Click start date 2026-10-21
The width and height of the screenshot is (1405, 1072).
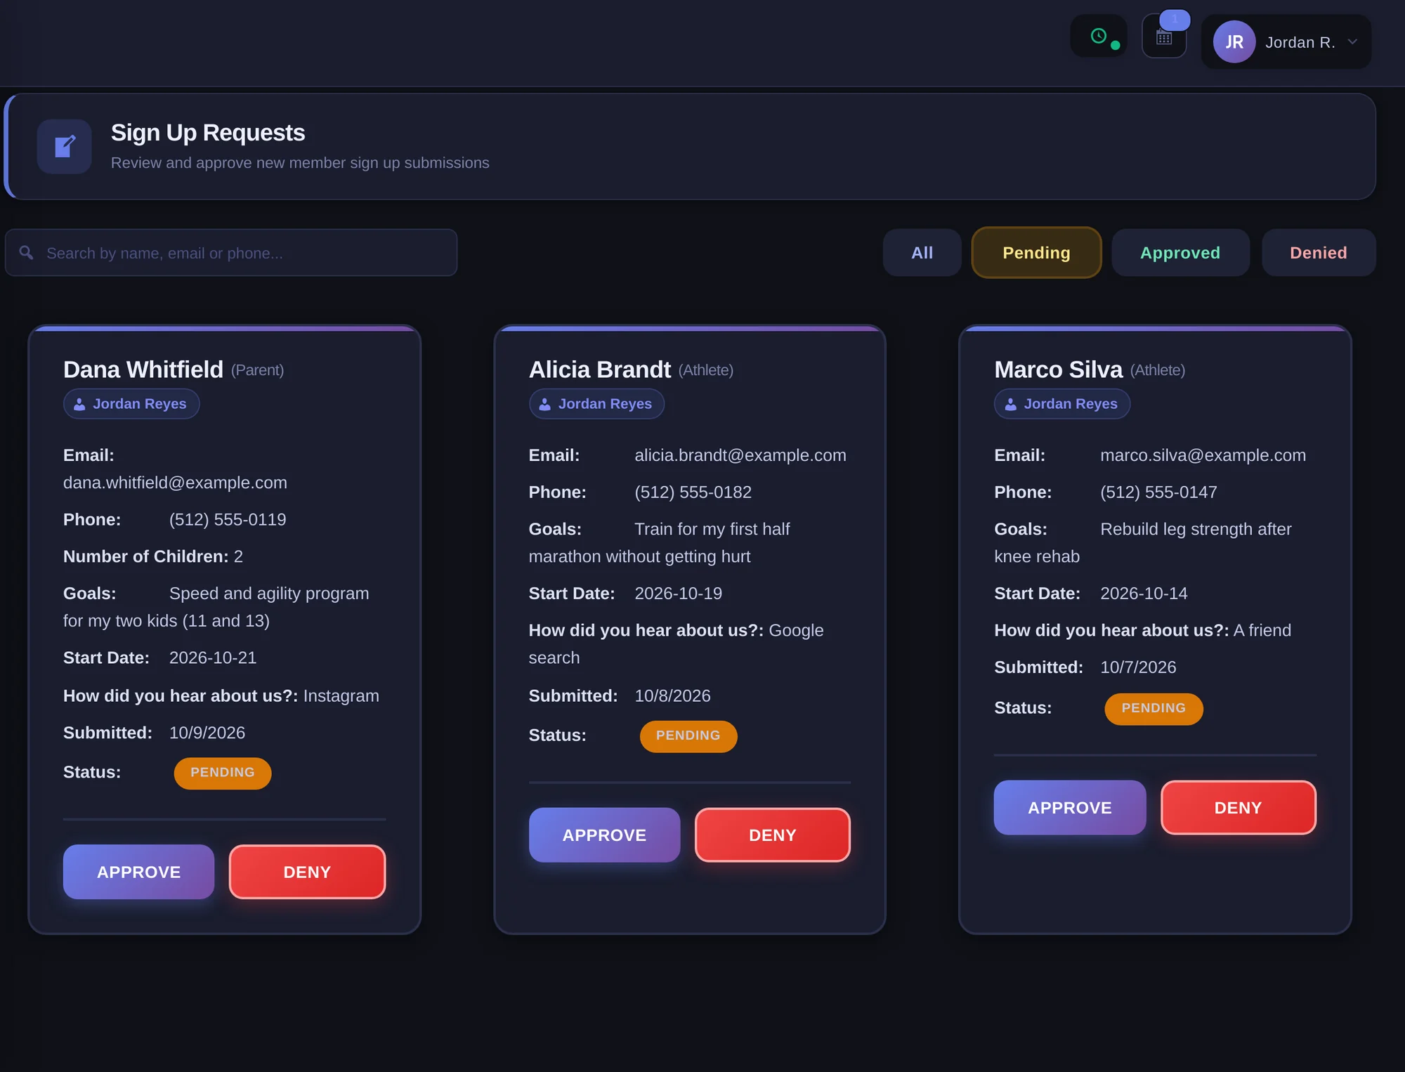[x=213, y=658]
